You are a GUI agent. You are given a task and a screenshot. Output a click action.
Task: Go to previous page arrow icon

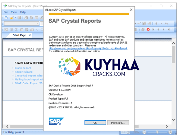point(158,29)
